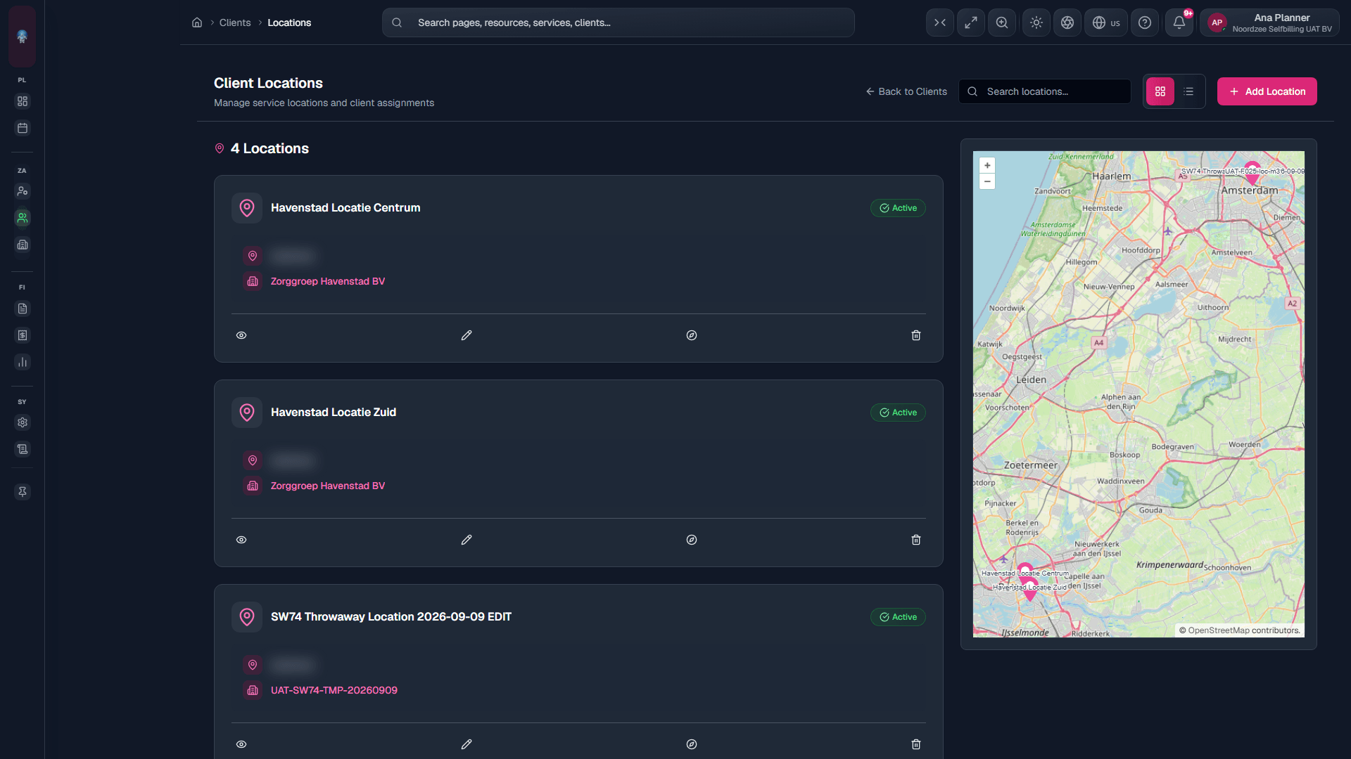The width and height of the screenshot is (1351, 759).
Task: Click the pin icon at sidebar bottom
Action: (x=23, y=492)
